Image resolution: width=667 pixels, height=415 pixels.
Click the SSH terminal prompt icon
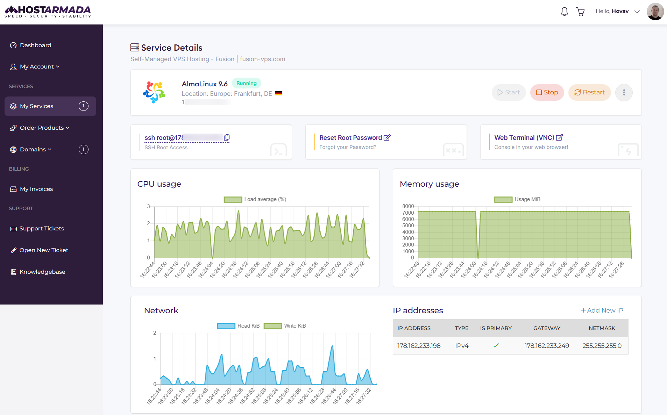(x=278, y=151)
